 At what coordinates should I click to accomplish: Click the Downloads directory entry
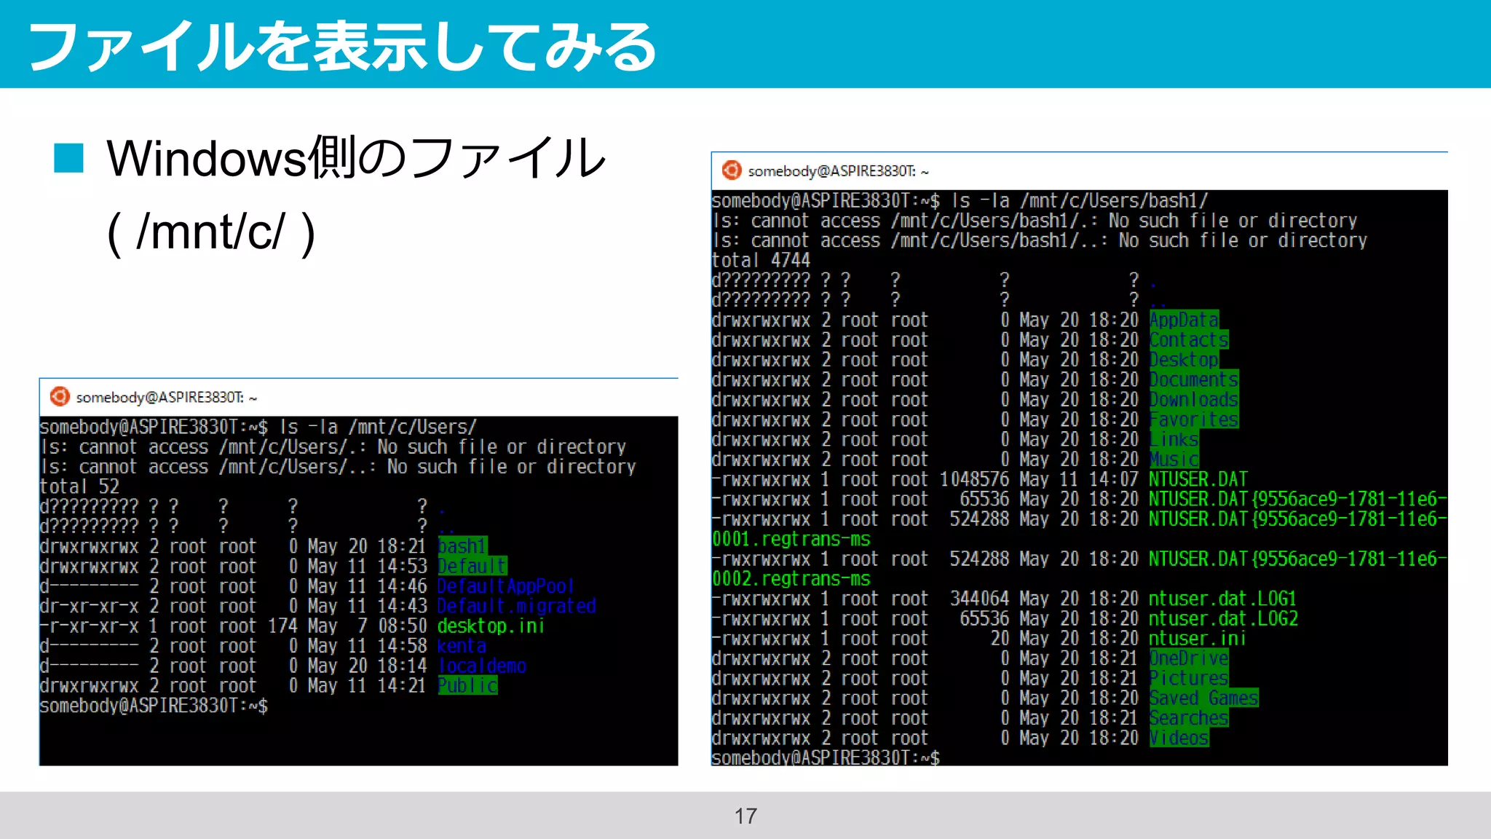coord(1194,400)
